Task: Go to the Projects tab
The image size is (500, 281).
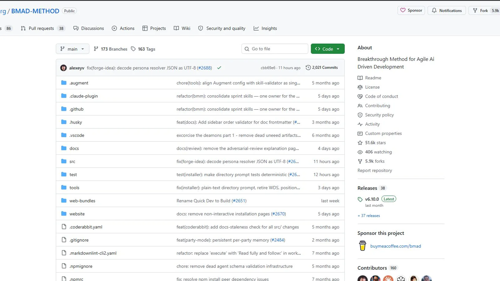Action: pos(154,28)
